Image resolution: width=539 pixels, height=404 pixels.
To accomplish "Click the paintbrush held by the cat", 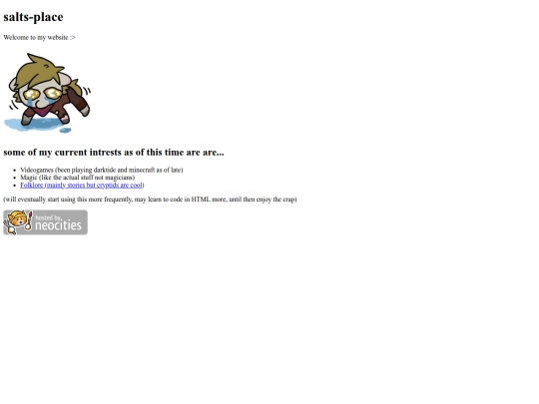I will pos(30,220).
